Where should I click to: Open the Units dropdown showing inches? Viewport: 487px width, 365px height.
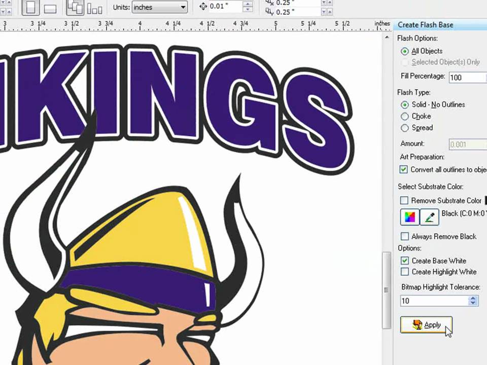tap(160, 7)
